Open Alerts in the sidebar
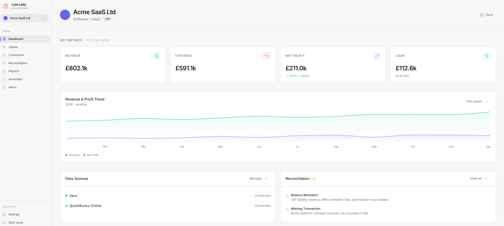Screen dimensions: 504x226 [x=25, y=87]
